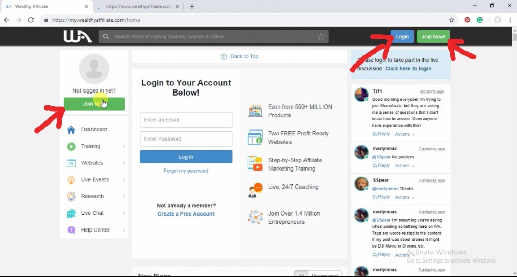Image resolution: width=517 pixels, height=277 pixels.
Task: Select the Training menu item
Action: 94,146
